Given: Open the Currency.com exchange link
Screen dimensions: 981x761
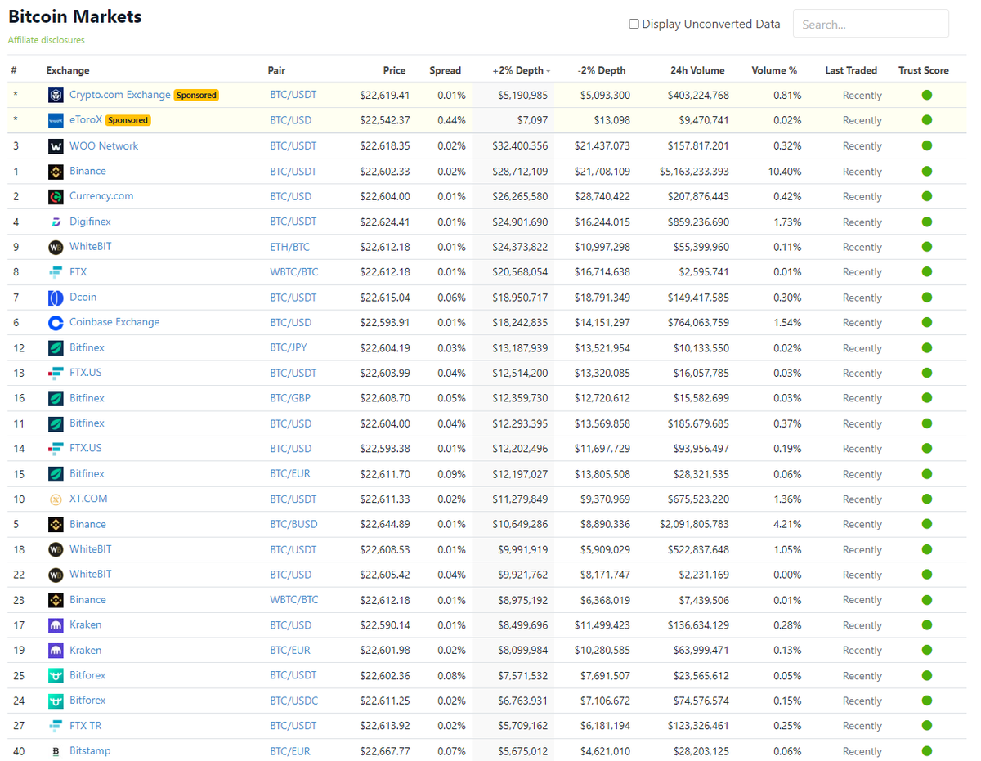Looking at the screenshot, I should [x=101, y=196].
